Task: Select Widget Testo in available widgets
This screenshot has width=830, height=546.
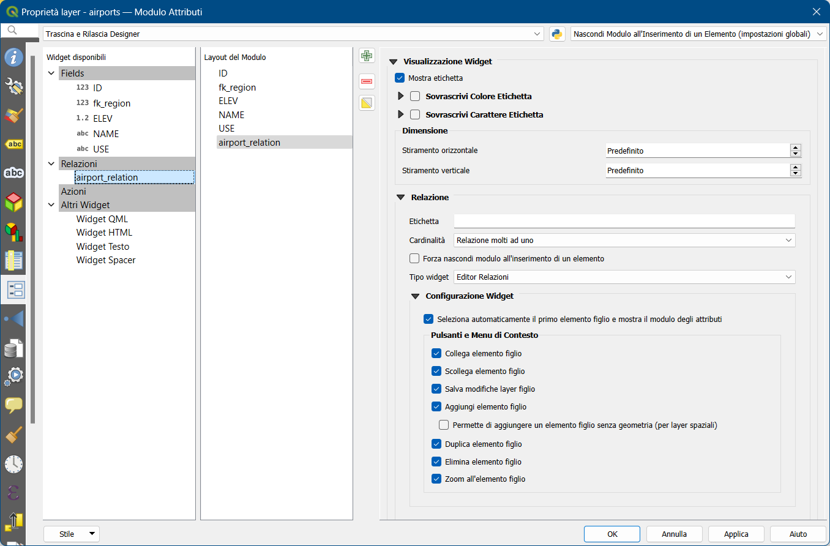Action: tap(103, 247)
